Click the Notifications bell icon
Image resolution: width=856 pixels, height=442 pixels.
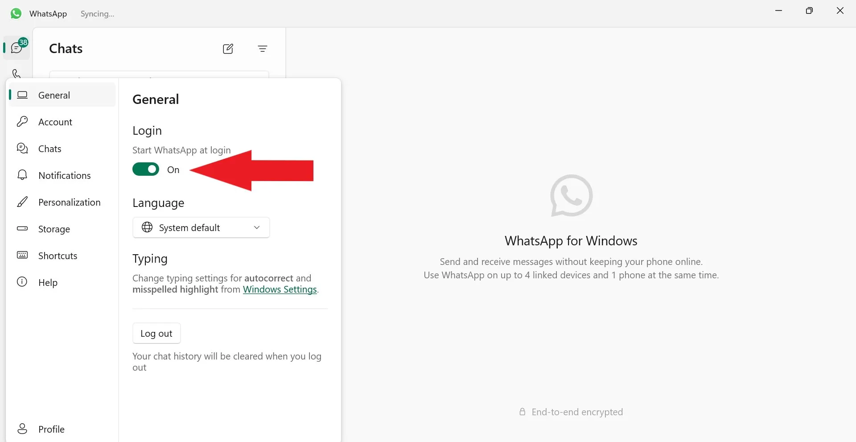(22, 175)
